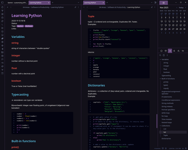Click the left sidebar toggle icon at top-left
The height and width of the screenshot is (150, 188).
[x=2, y=2]
